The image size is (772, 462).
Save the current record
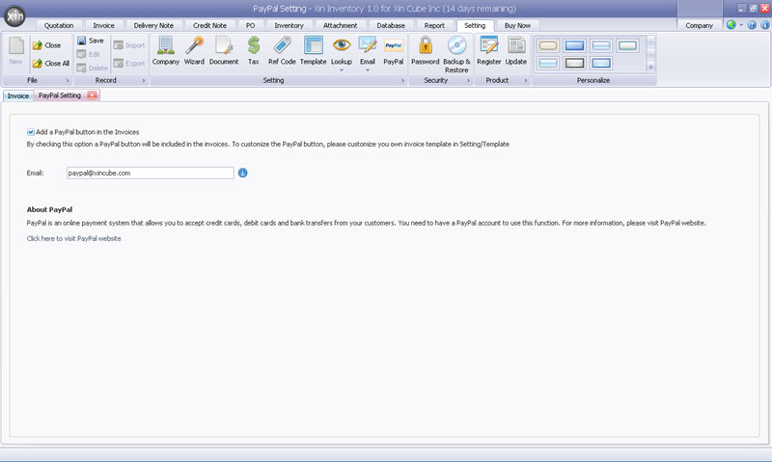coord(91,41)
